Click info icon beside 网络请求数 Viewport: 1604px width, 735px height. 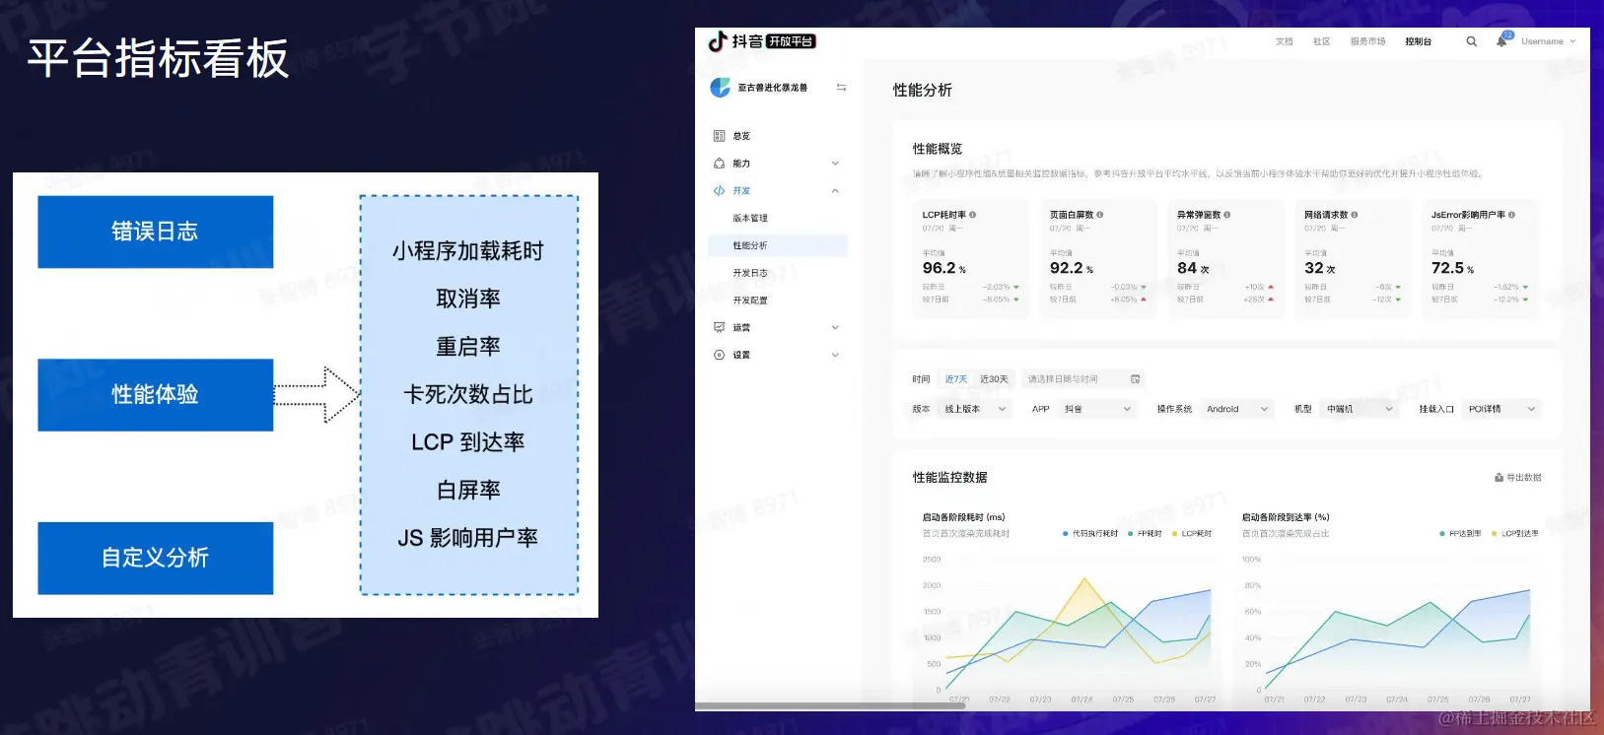pos(1354,214)
